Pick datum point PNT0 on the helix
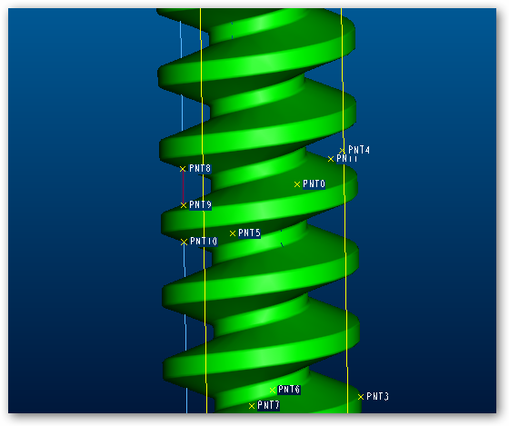Screen dimensions: 509x426 click(297, 184)
